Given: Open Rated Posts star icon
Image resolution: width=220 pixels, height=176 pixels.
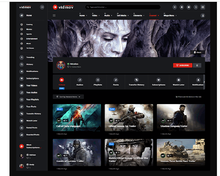Looking at the screenshot, I should (22, 128).
